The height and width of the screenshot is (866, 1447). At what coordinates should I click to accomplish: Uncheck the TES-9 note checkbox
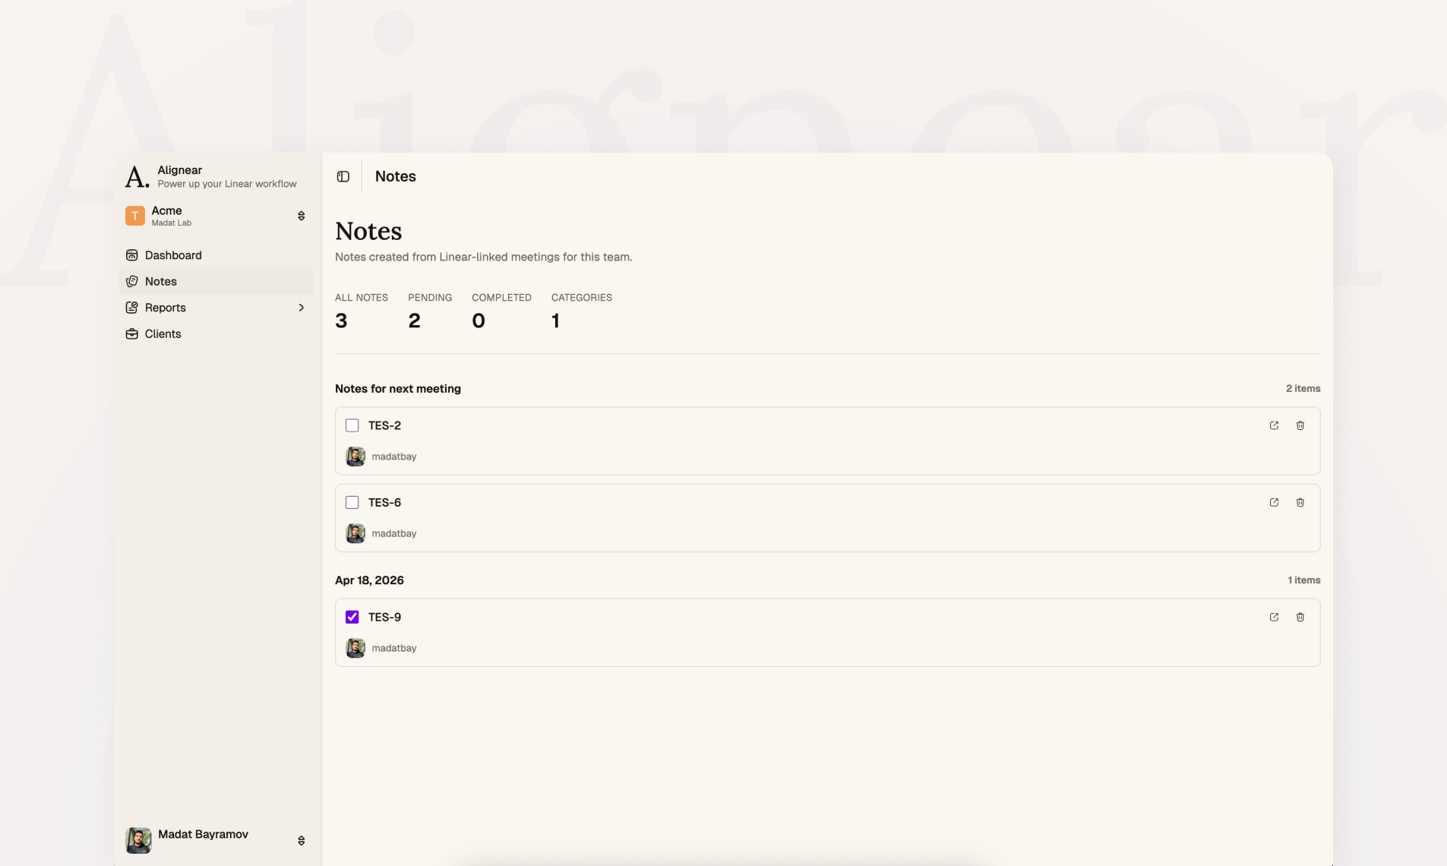click(352, 617)
